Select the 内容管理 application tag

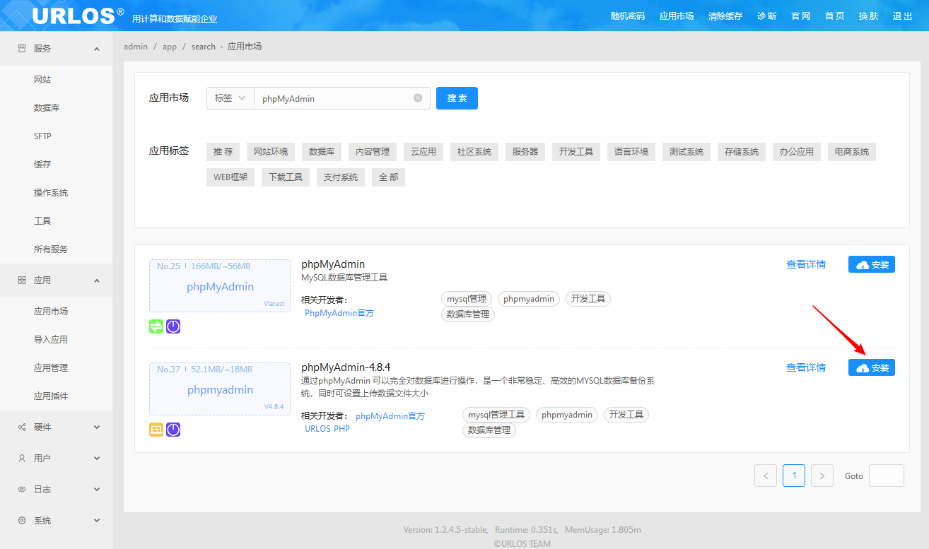pyautogui.click(x=373, y=152)
